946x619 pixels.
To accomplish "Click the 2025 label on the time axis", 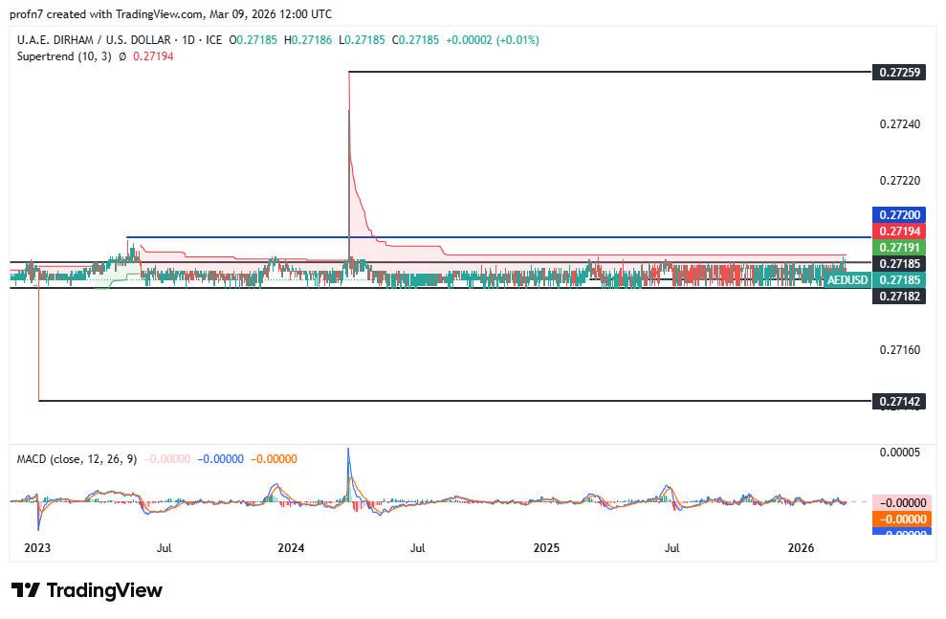I will pos(545,548).
